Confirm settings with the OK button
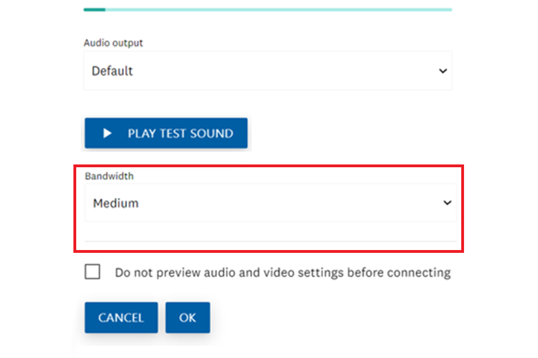Screen dimensions: 538x358 point(188,318)
